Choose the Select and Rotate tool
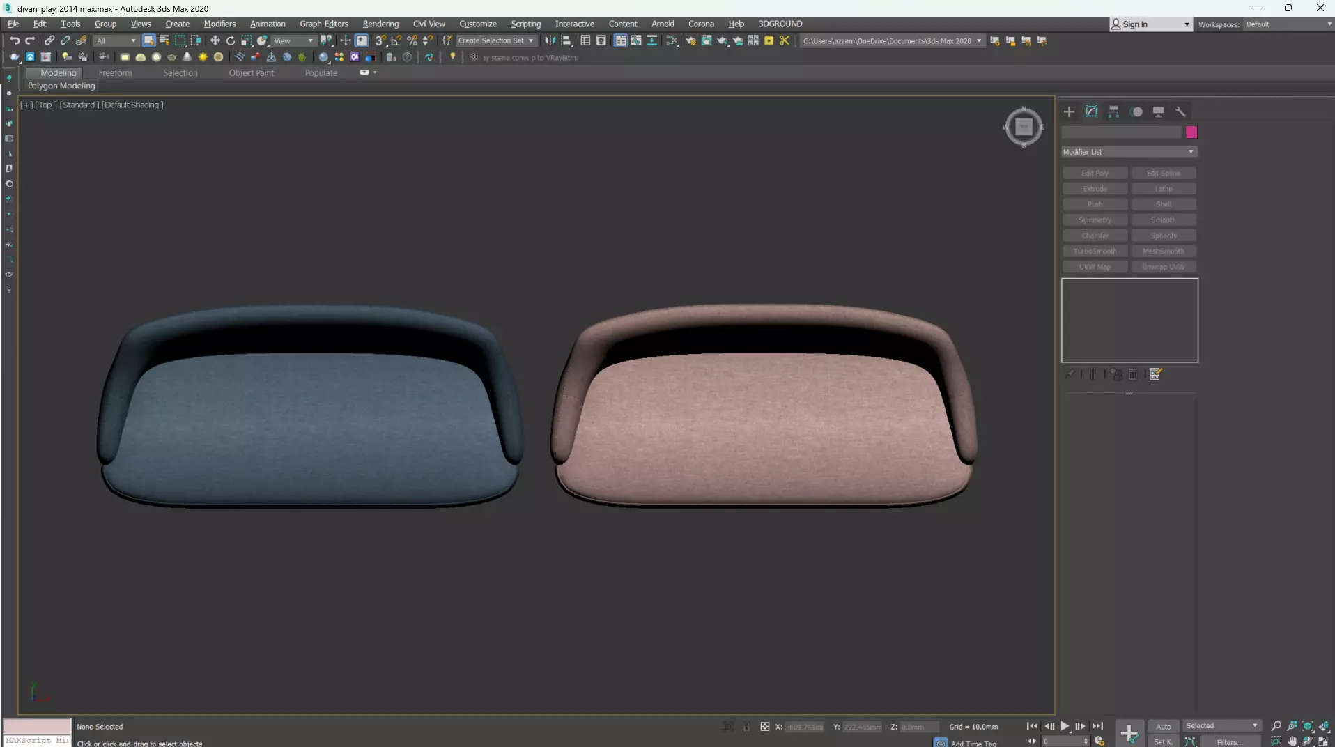1335x747 pixels. point(231,40)
